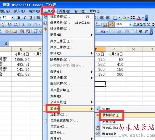Image resolution: width=155 pixels, height=140 pixels.
Task: Select 录制新宏 in the macro submenu
Action: click(125, 115)
